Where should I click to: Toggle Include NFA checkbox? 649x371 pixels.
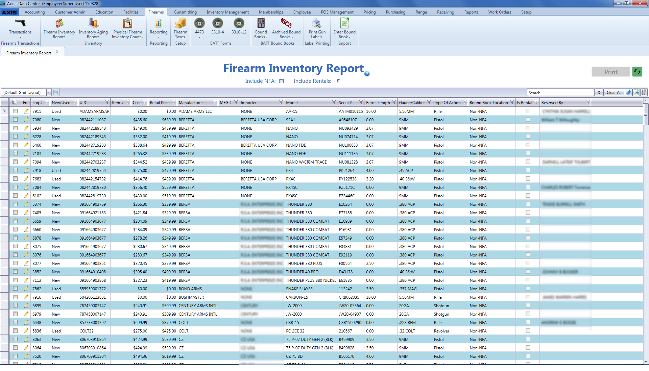tap(281, 81)
